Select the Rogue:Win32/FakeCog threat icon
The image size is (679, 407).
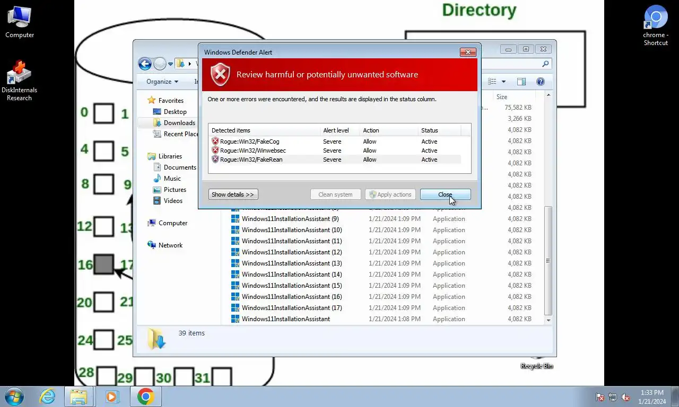click(x=215, y=141)
